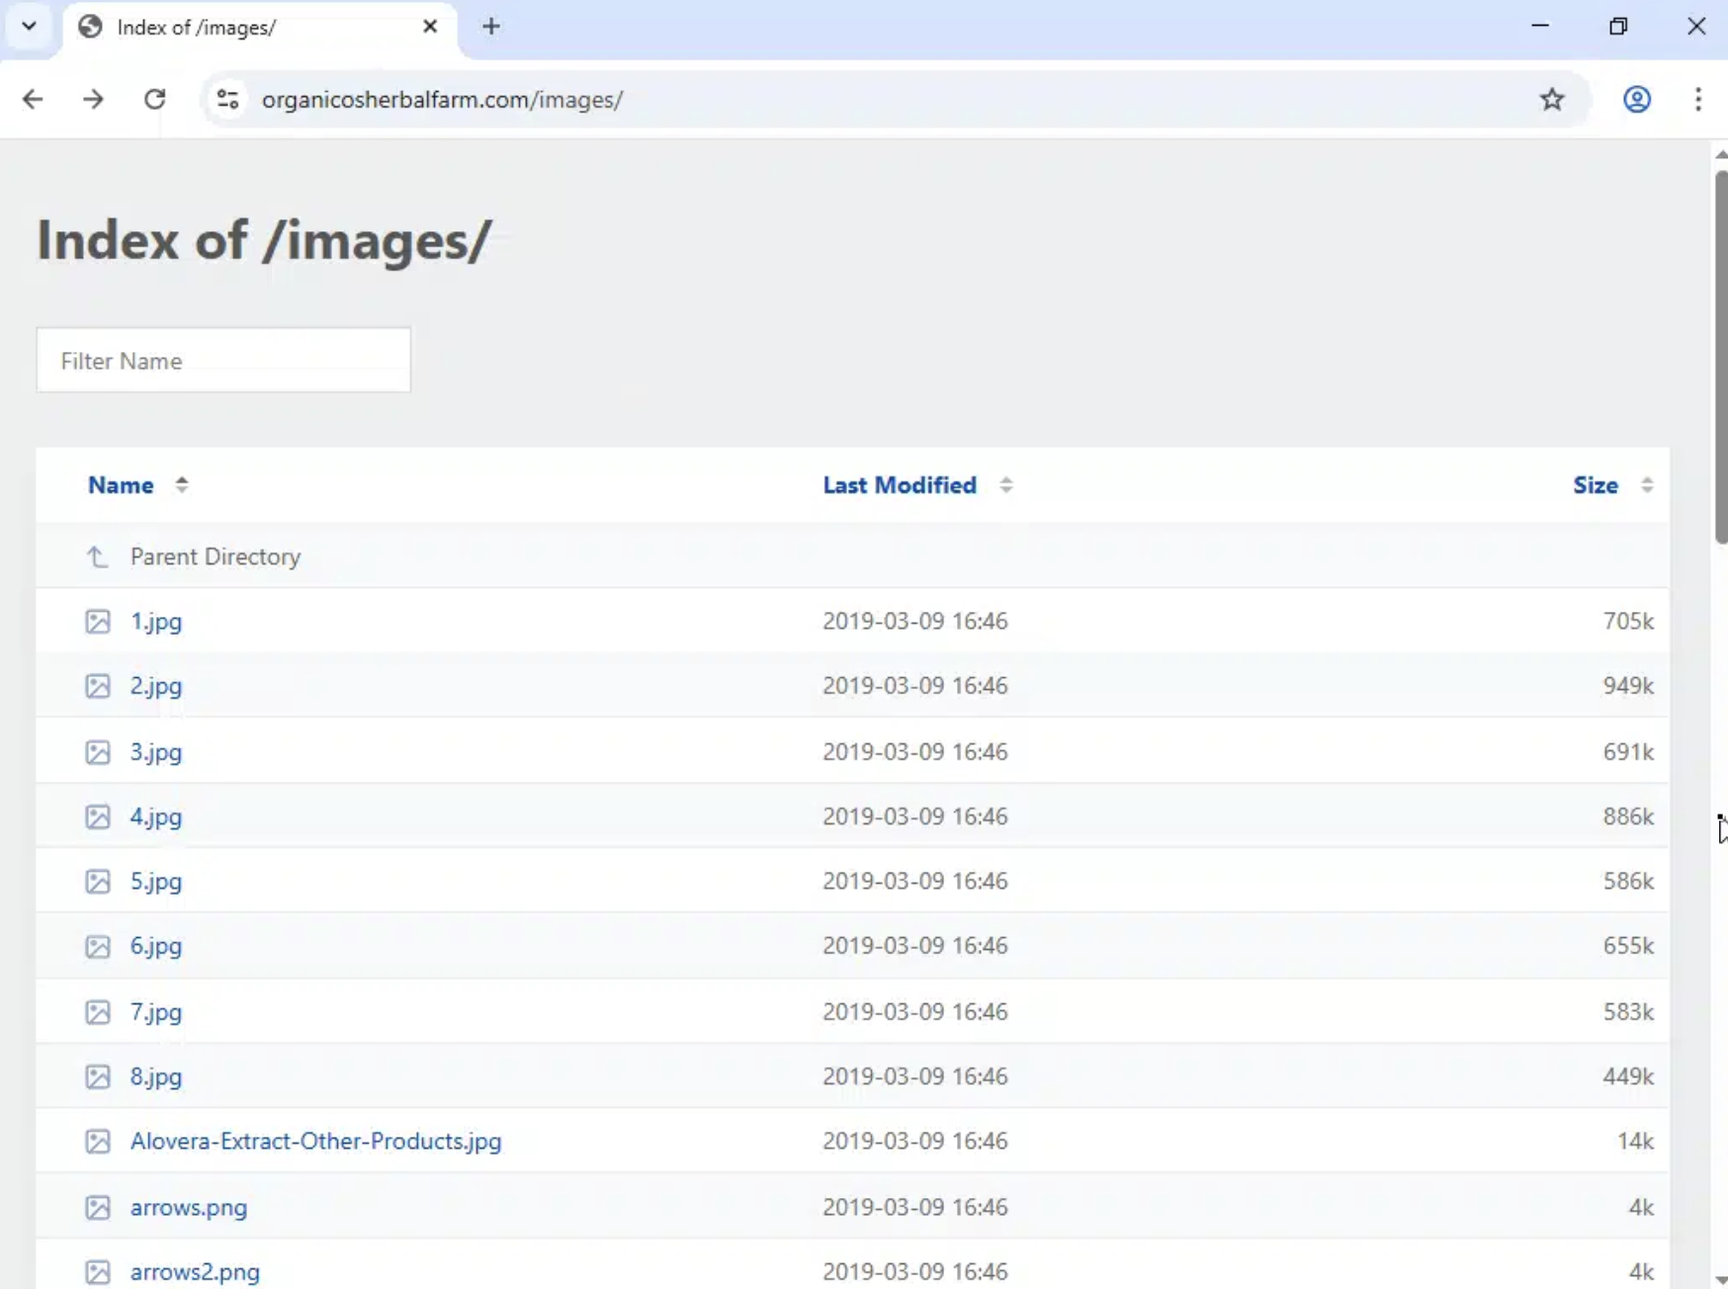Click the browser back arrow
This screenshot has width=1728, height=1289.
(x=33, y=99)
